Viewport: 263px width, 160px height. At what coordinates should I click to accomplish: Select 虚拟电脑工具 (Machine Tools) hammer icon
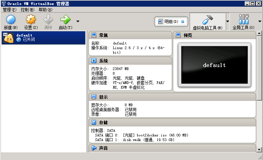(208, 20)
